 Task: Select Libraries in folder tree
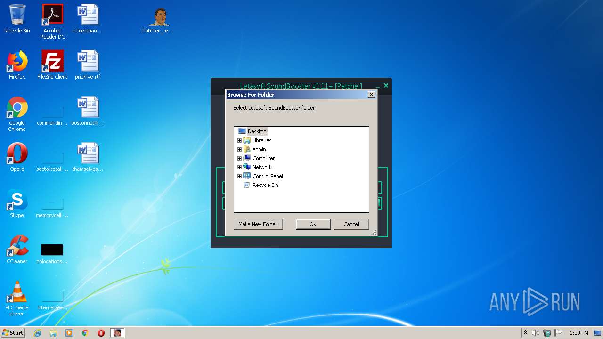coord(262,140)
